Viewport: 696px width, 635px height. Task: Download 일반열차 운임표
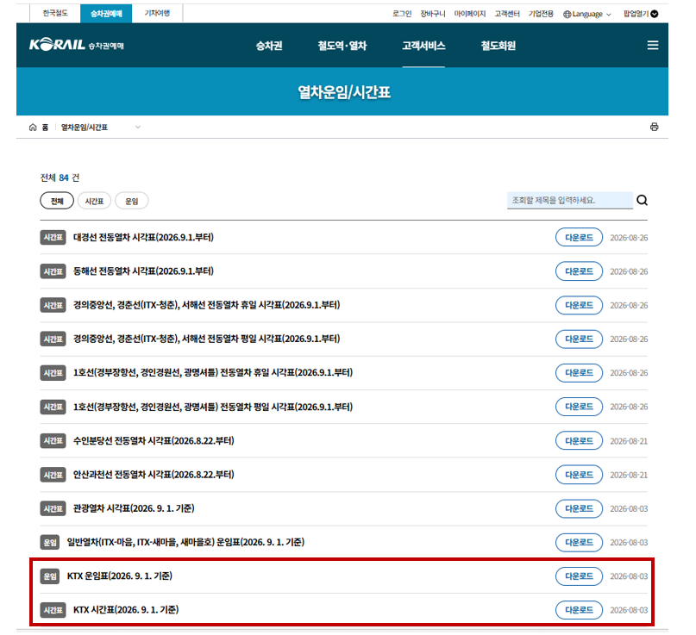[x=579, y=542]
